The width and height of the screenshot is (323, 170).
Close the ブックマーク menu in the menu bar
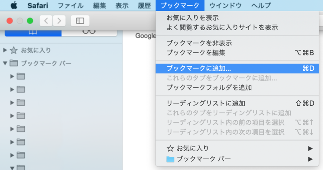click(180, 6)
